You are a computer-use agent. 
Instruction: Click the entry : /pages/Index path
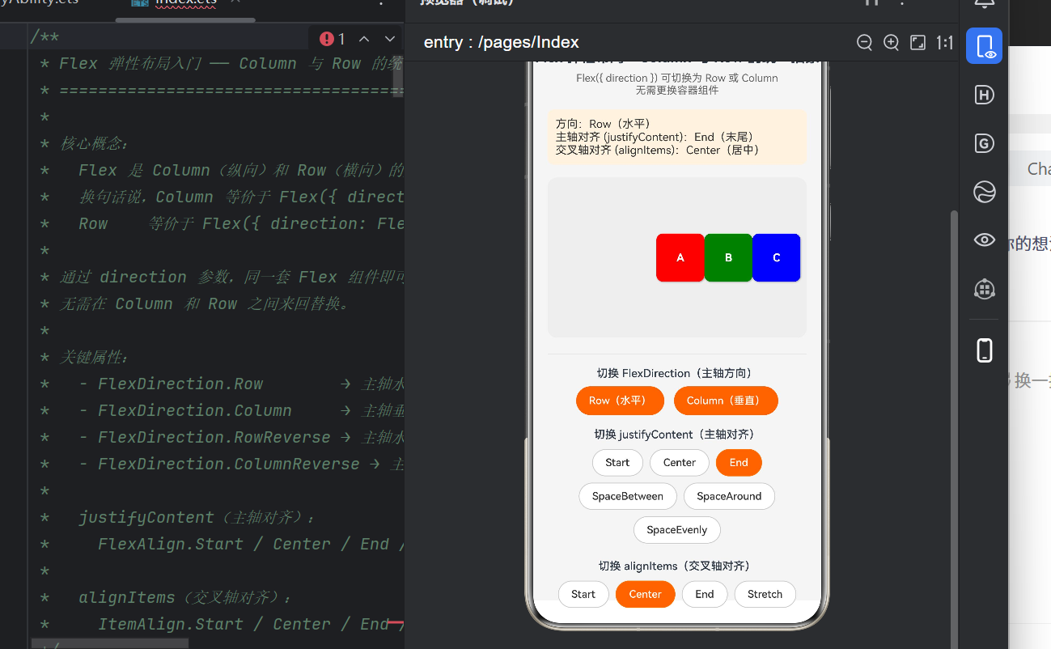pyautogui.click(x=502, y=43)
